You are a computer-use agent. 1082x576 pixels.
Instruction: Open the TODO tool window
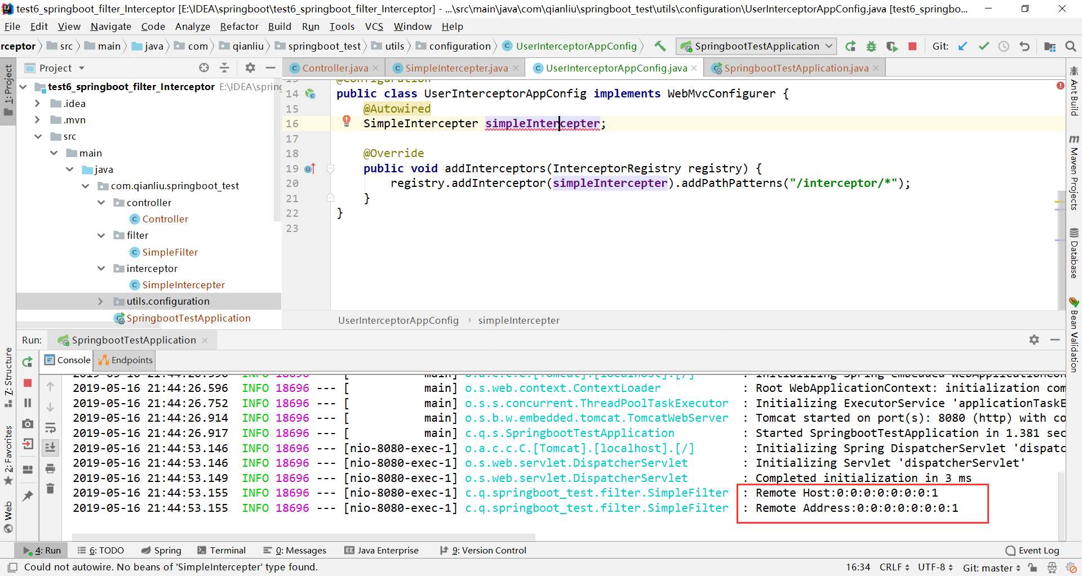pyautogui.click(x=101, y=550)
